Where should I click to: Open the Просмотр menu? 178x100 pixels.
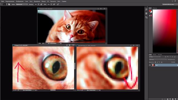coord(53,1)
